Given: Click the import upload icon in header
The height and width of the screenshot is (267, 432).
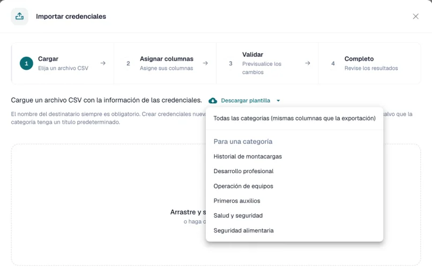Looking at the screenshot, I should [x=19, y=16].
